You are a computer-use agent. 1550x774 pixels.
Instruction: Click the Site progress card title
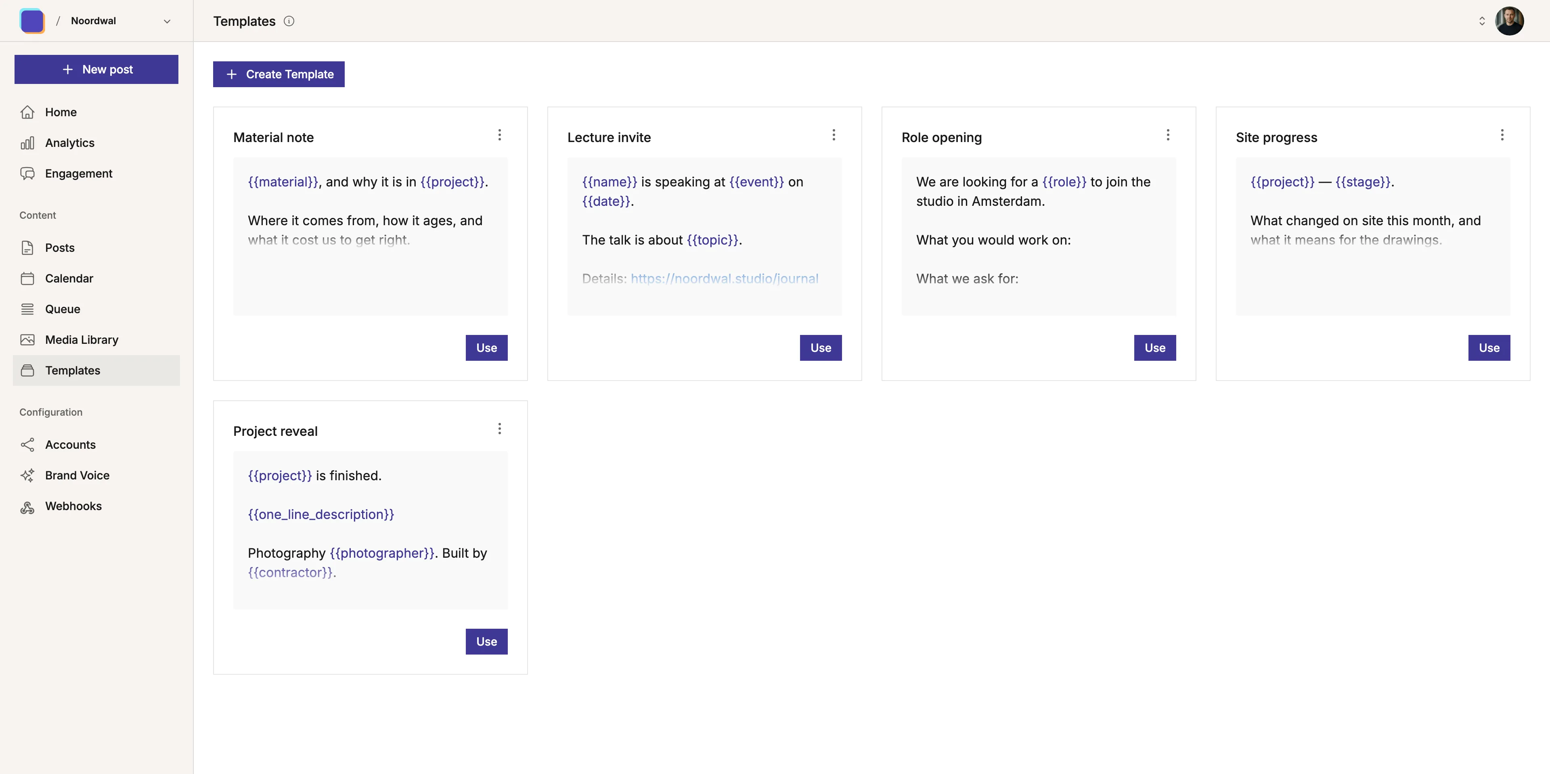click(x=1276, y=137)
